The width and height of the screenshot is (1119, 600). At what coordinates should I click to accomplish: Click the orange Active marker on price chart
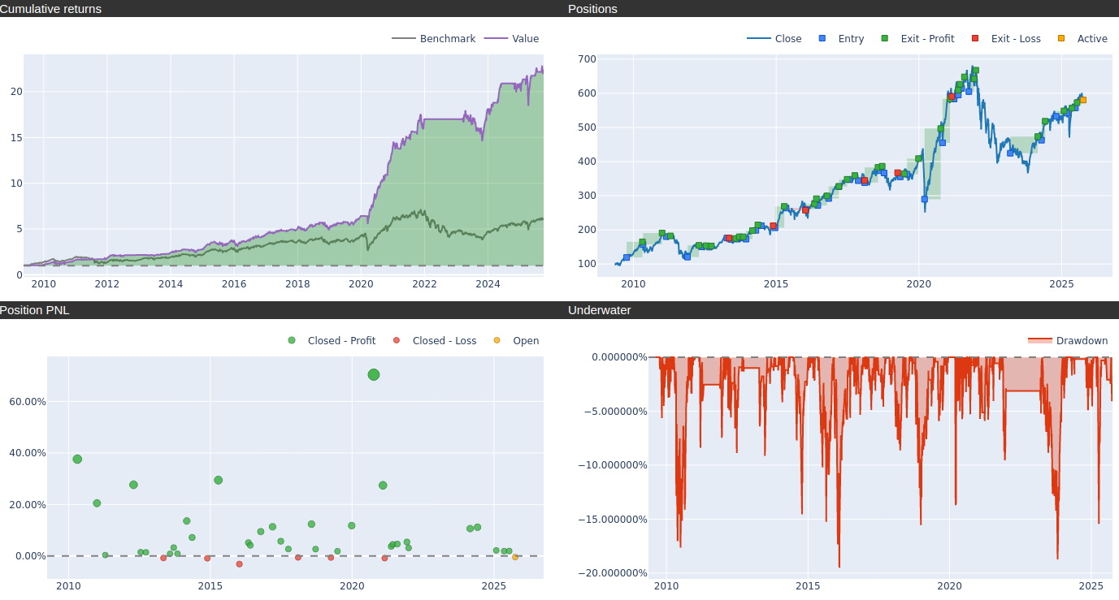pyautogui.click(x=1082, y=100)
